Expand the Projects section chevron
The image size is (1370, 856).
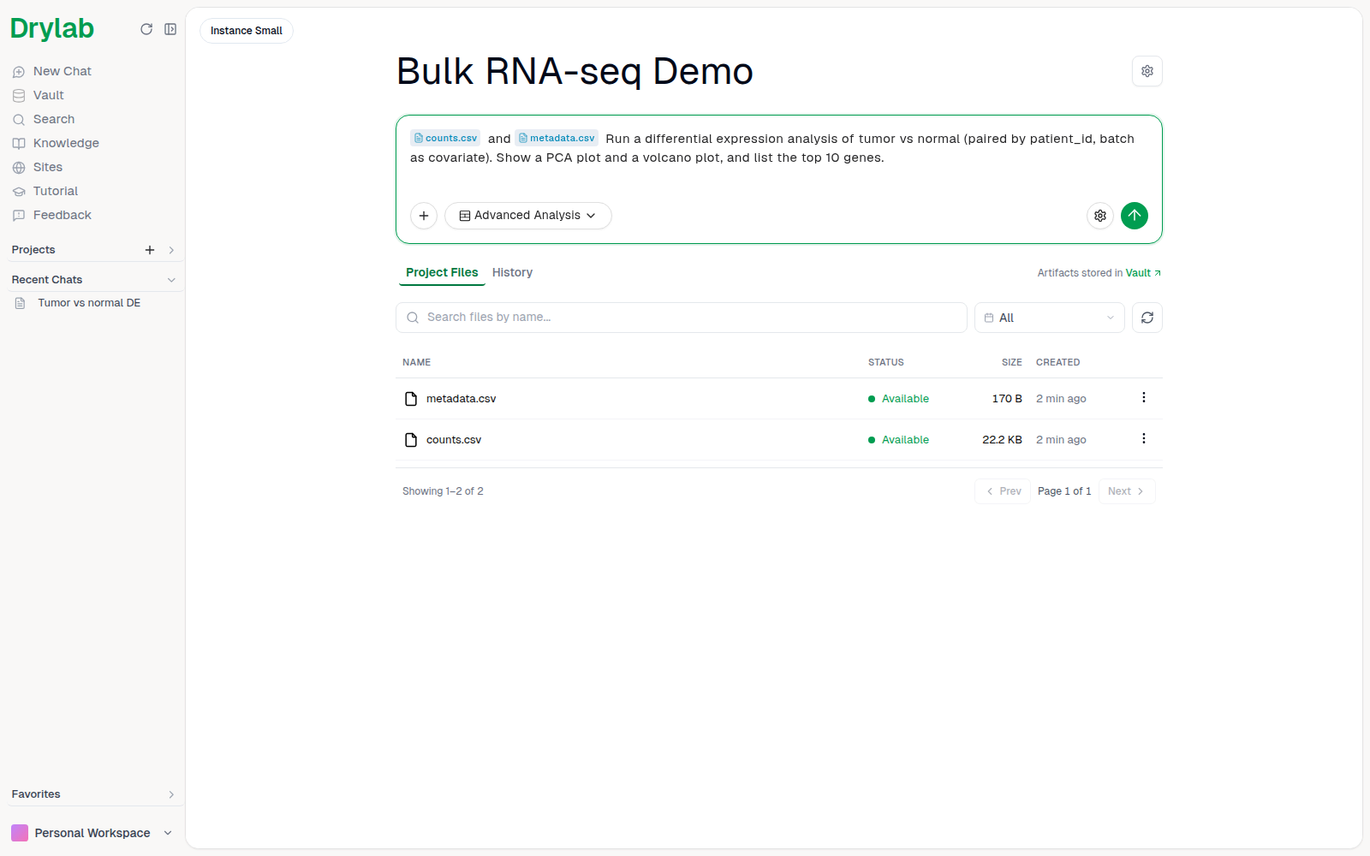pos(171,250)
